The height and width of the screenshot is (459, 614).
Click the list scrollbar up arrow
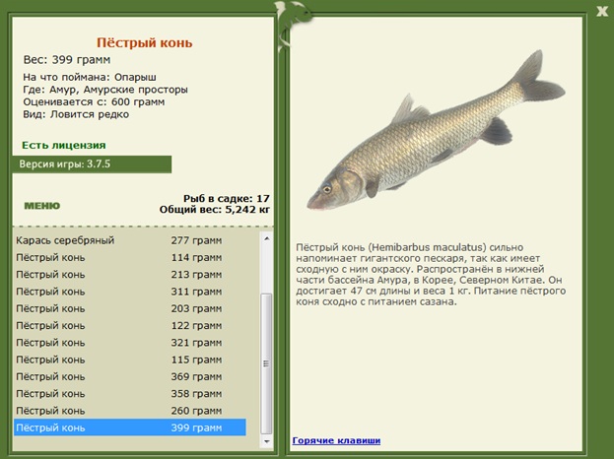point(267,238)
